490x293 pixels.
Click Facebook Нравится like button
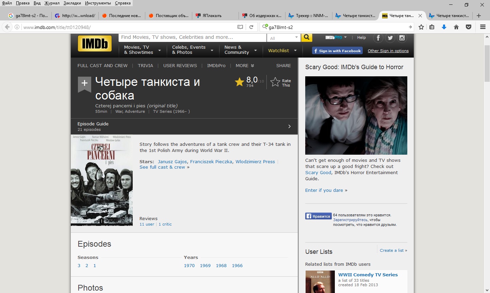coord(318,216)
